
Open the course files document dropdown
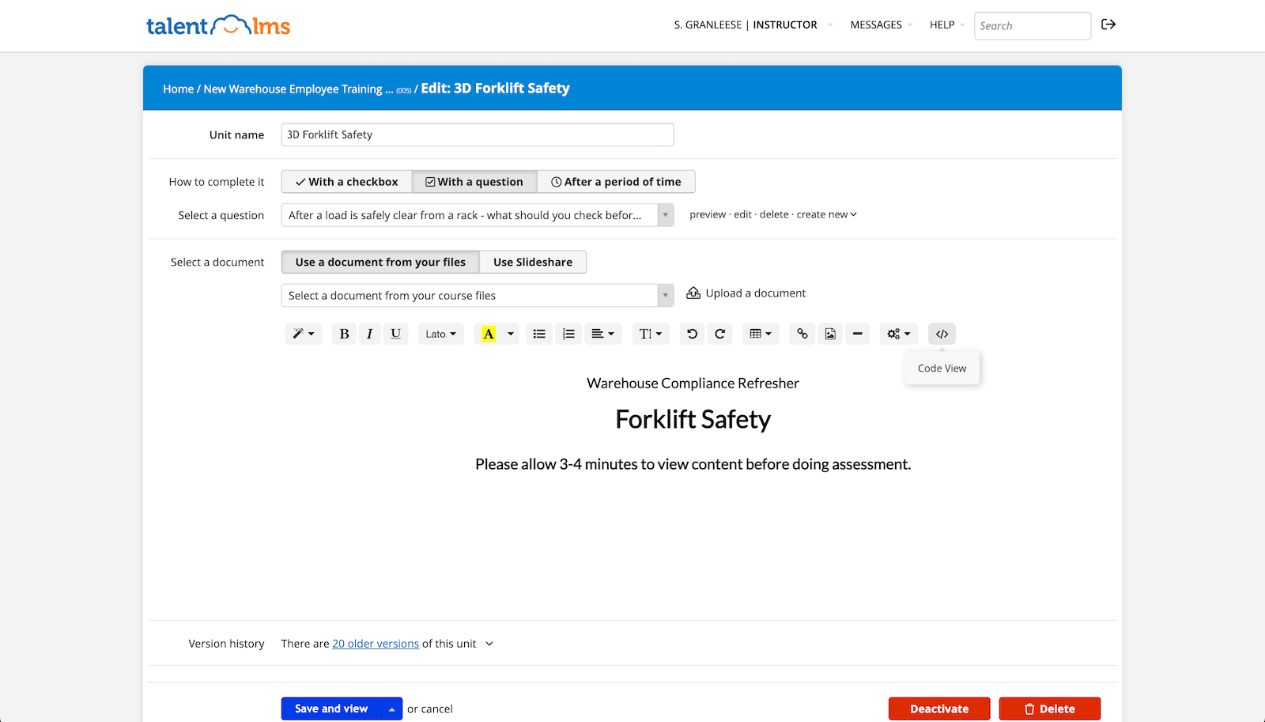tap(478, 296)
